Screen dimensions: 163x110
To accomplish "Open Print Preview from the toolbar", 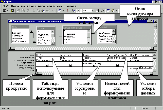I will coord(23,11).
